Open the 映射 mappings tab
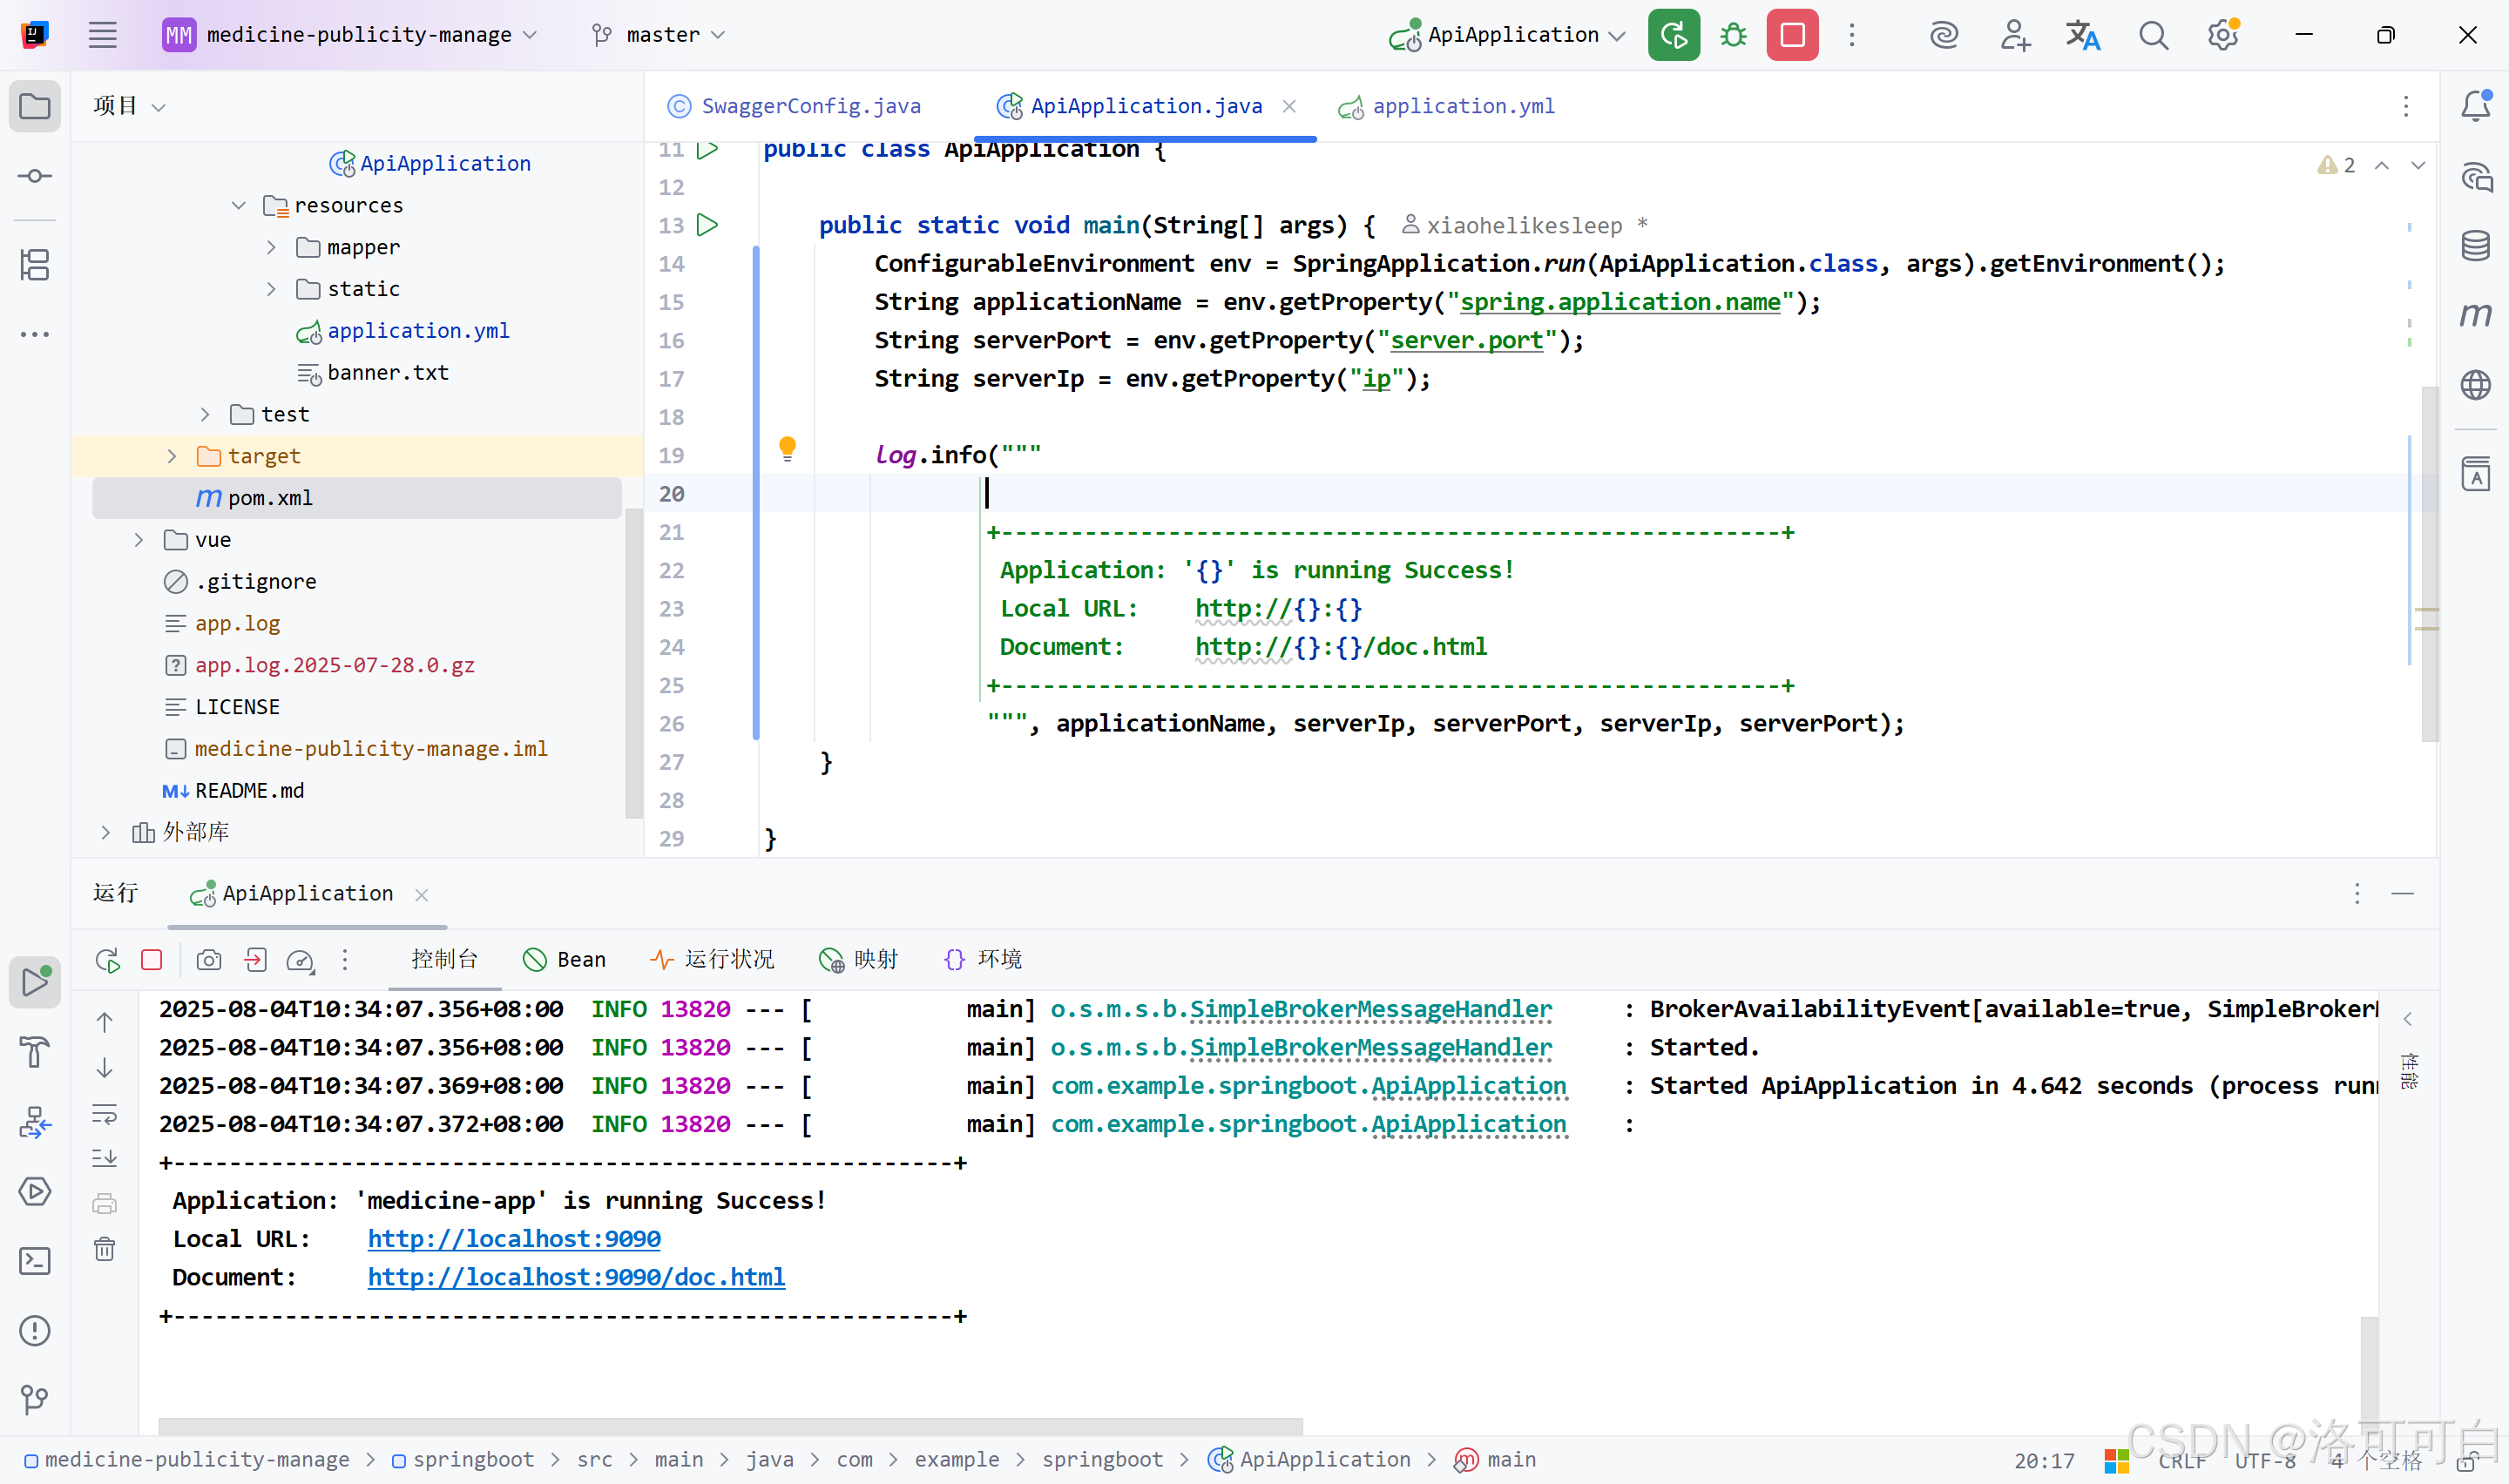2509x1484 pixels. [858, 960]
